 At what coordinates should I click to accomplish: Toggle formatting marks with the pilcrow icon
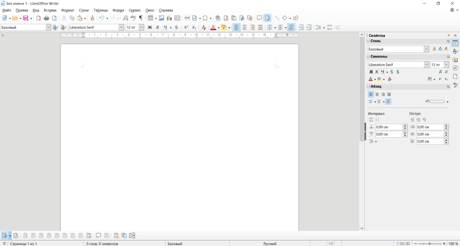point(141,18)
